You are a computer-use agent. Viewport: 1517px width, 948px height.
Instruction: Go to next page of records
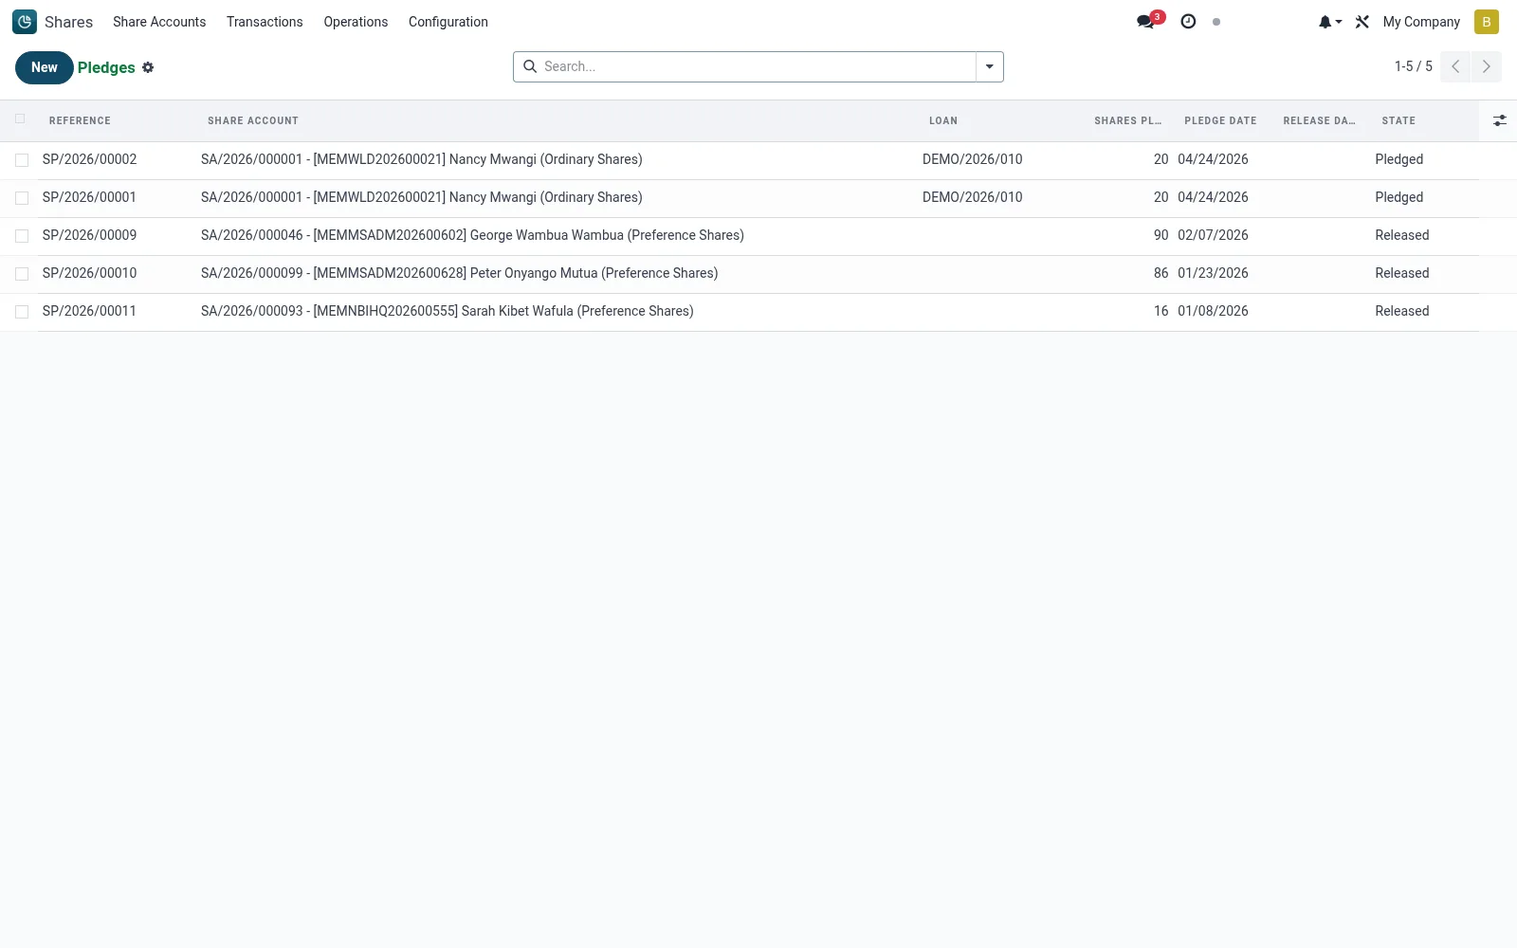(1486, 66)
